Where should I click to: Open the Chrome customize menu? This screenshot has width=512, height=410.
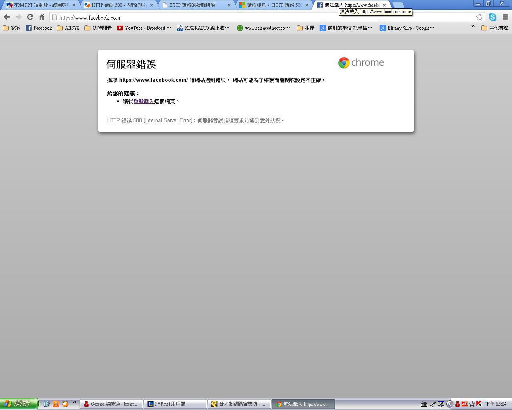[505, 17]
